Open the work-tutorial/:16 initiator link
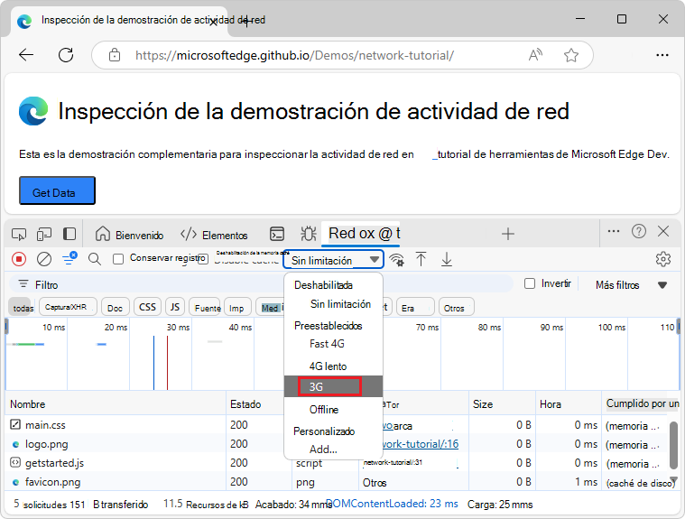The image size is (685, 519). point(420,444)
